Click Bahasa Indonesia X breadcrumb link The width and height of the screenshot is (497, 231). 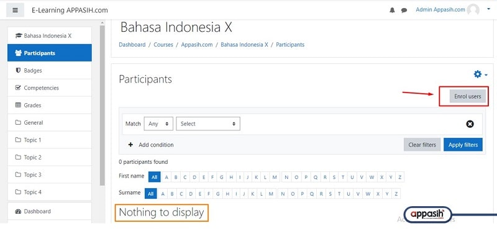[244, 45]
